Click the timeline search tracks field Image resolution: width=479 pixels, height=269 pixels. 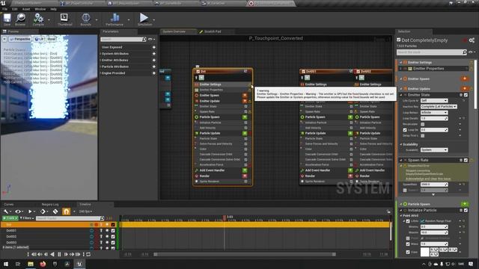(x=69, y=218)
